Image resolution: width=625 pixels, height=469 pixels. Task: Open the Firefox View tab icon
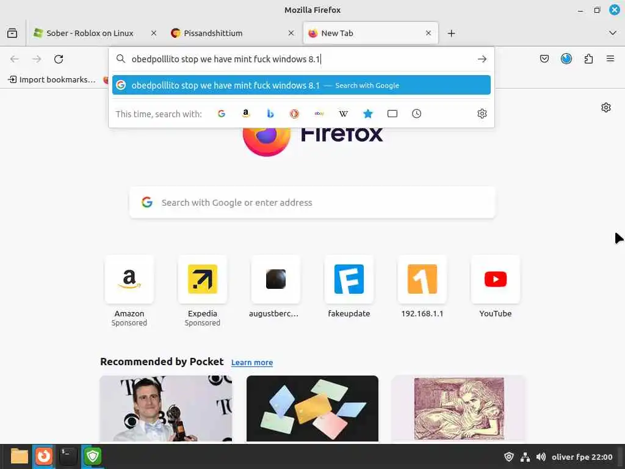point(12,33)
